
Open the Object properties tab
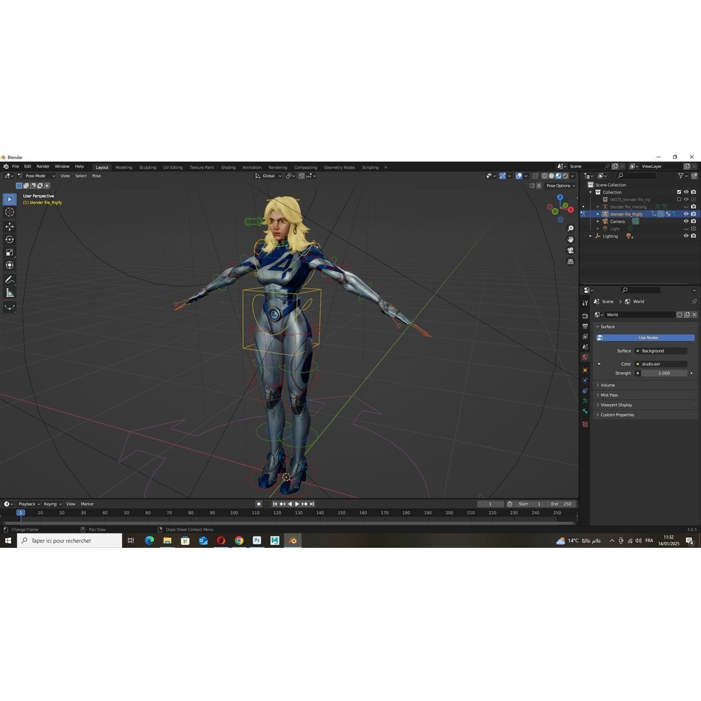pos(585,370)
